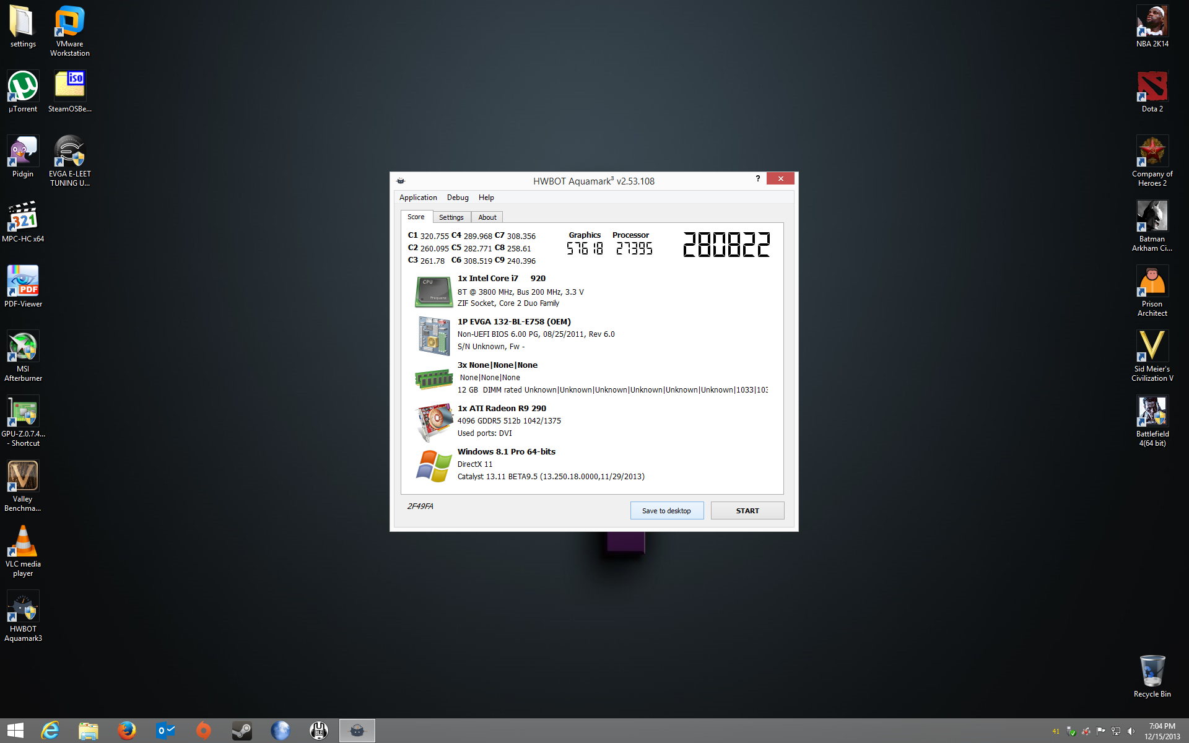1189x743 pixels.
Task: Open Origin from the taskbar
Action: point(204,731)
